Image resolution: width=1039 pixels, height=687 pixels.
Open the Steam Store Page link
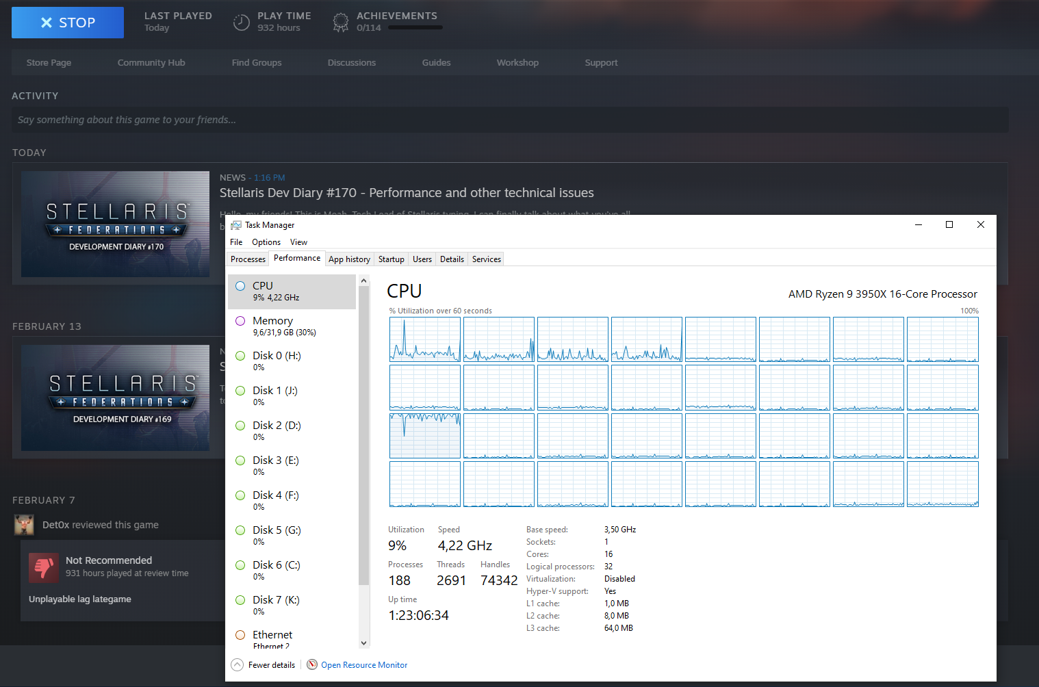[49, 63]
